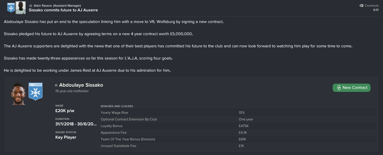
Task: Click the Unused Substitute Fee row
Action: 238,146
